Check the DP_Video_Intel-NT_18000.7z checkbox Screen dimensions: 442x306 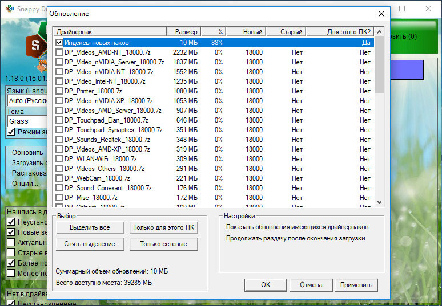tap(59, 81)
